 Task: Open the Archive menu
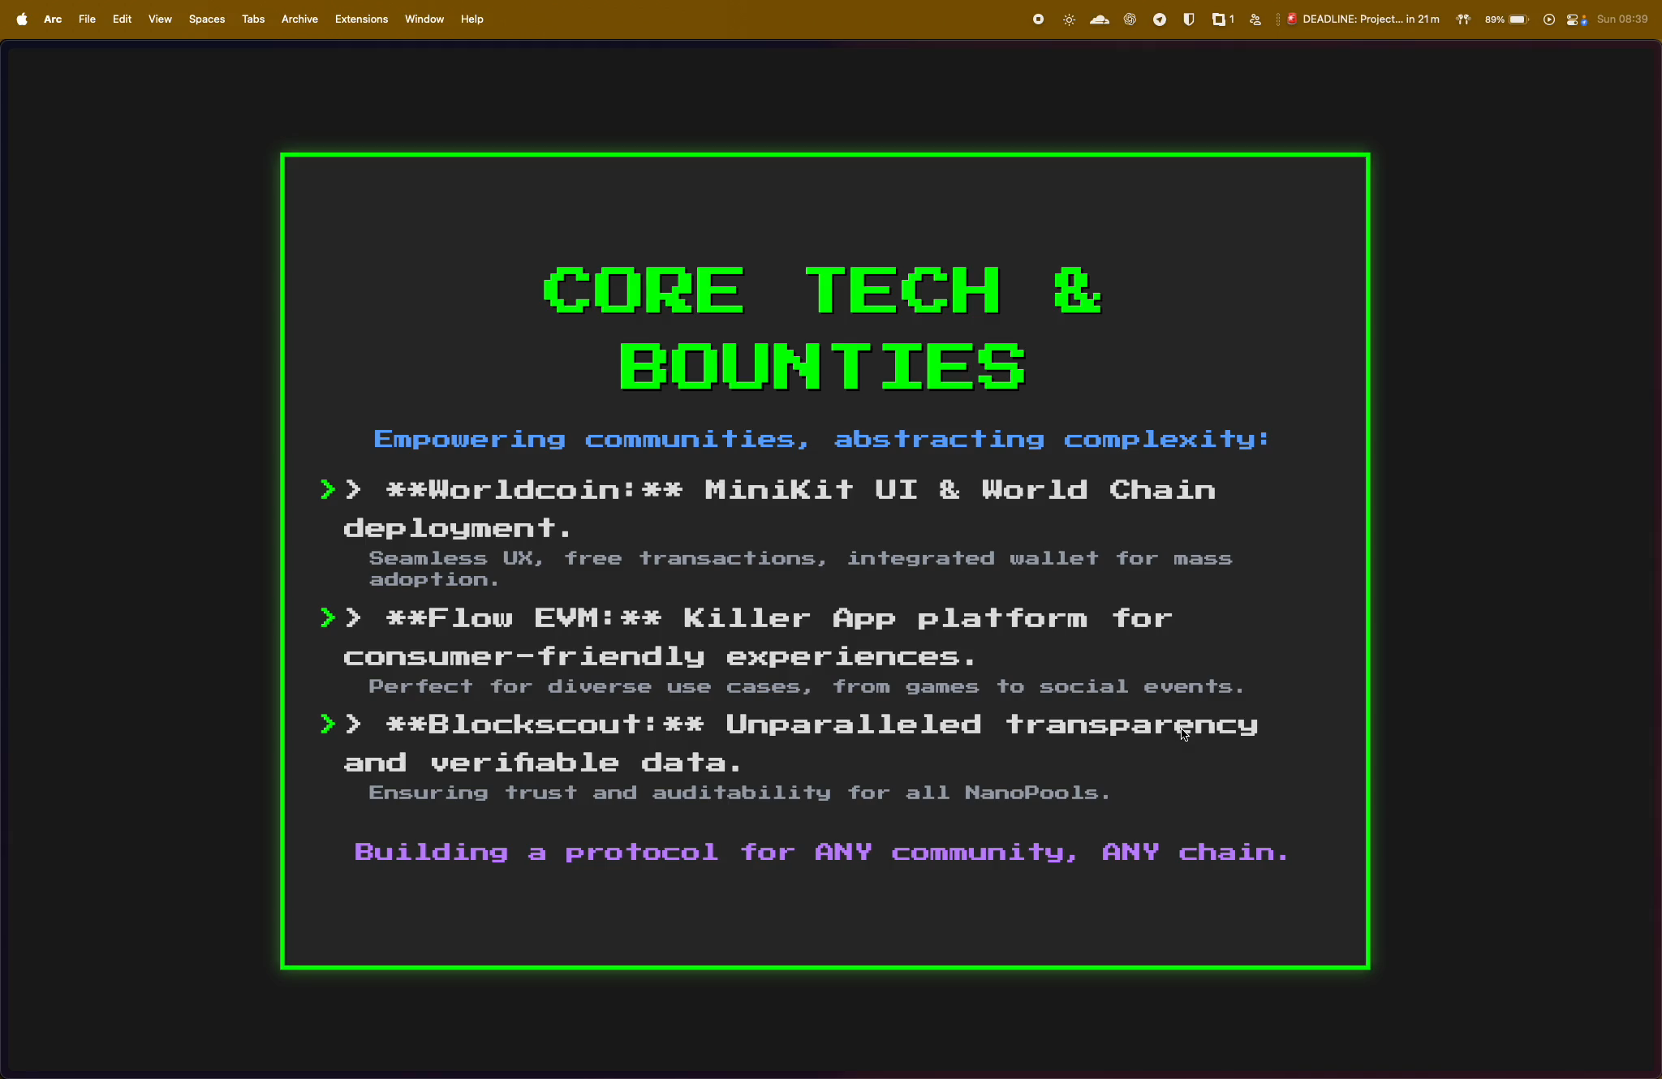click(299, 19)
